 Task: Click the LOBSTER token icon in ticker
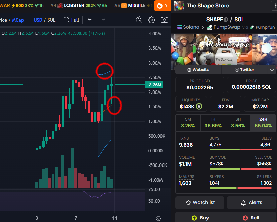(60, 6)
